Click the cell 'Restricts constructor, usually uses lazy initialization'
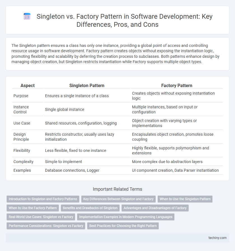 87,137
